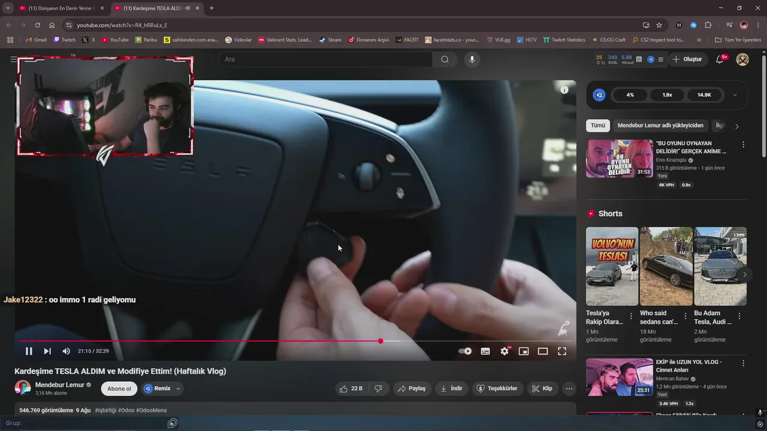This screenshot has height=431, width=767.
Task: Show more bookmarks with double chevron
Action: point(699,40)
